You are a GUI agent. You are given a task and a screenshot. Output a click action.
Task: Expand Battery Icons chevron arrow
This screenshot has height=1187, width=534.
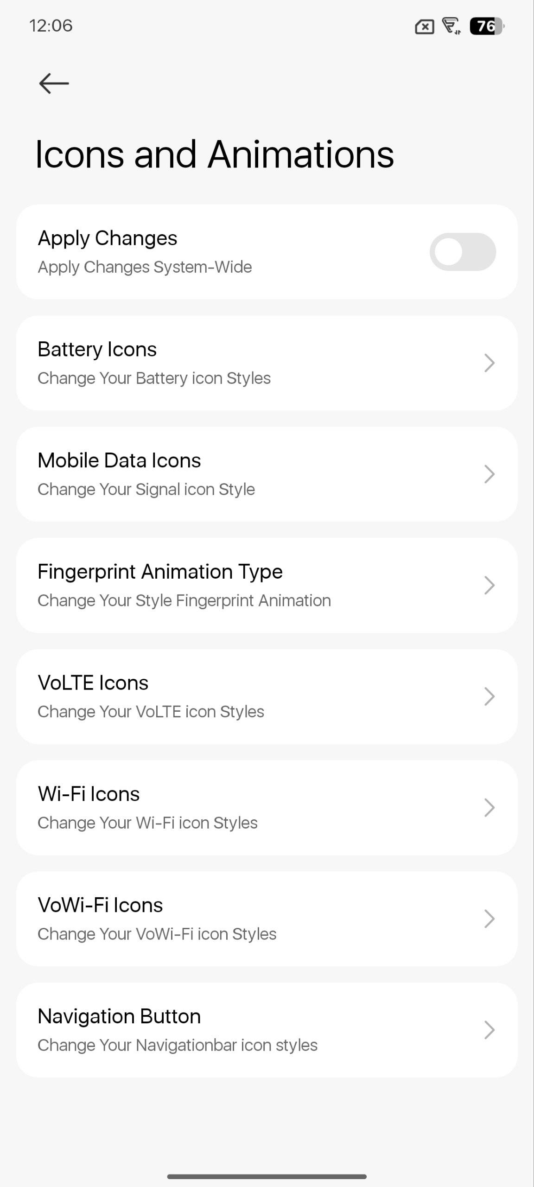coord(489,363)
